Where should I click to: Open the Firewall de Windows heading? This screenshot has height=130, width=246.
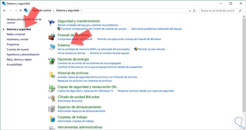click(x=73, y=35)
